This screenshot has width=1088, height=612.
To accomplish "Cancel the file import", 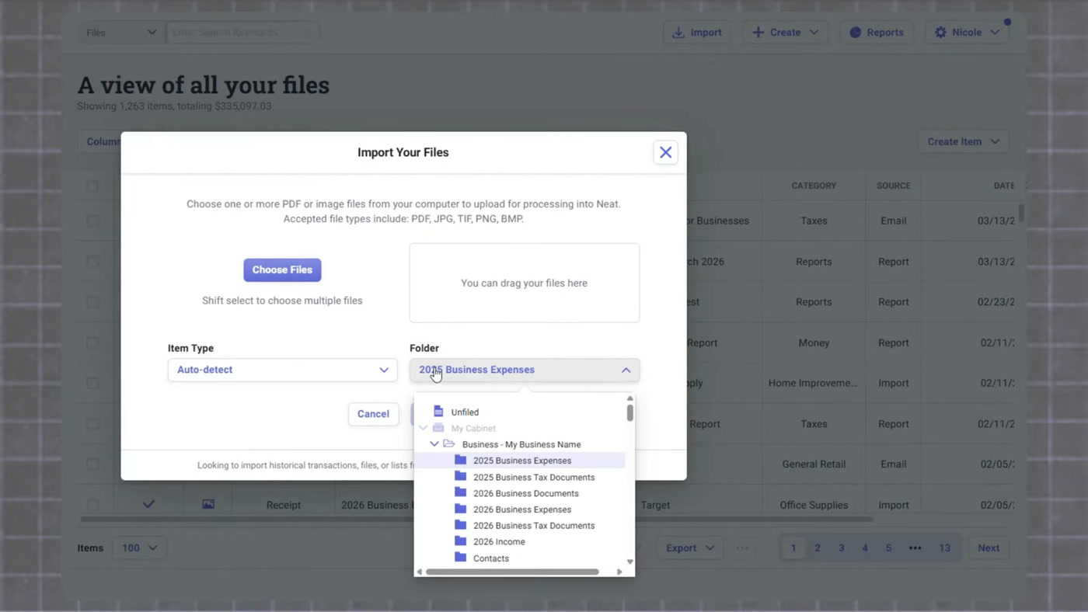I will [x=373, y=414].
